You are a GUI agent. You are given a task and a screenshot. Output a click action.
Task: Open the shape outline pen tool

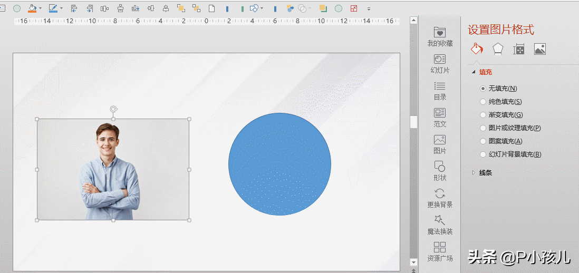click(x=53, y=8)
